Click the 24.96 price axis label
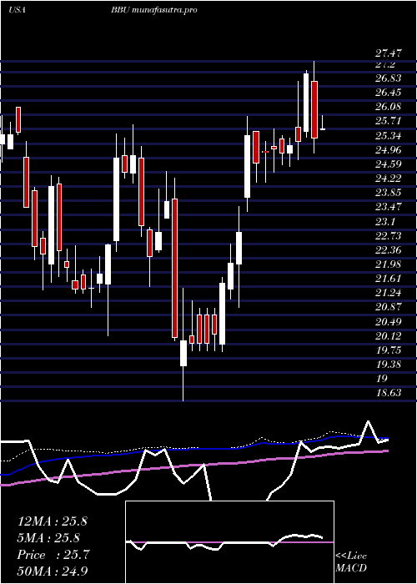This screenshot has height=584, width=417. [389, 150]
